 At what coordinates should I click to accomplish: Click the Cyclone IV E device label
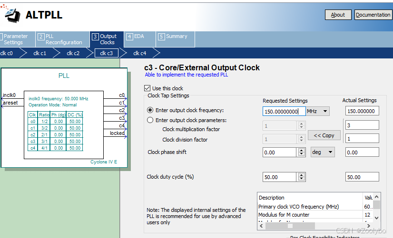coord(104,162)
